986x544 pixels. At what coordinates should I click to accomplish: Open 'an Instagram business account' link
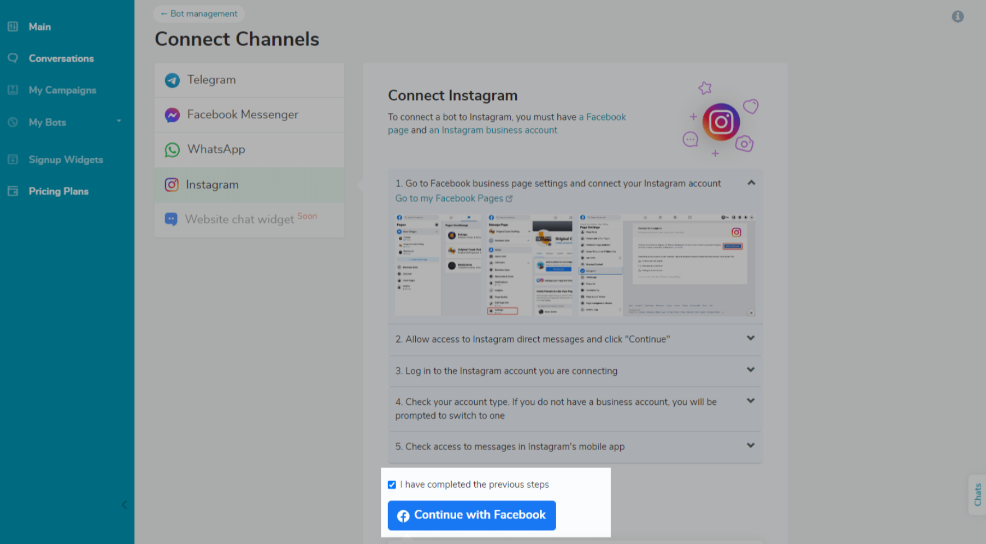pos(493,130)
